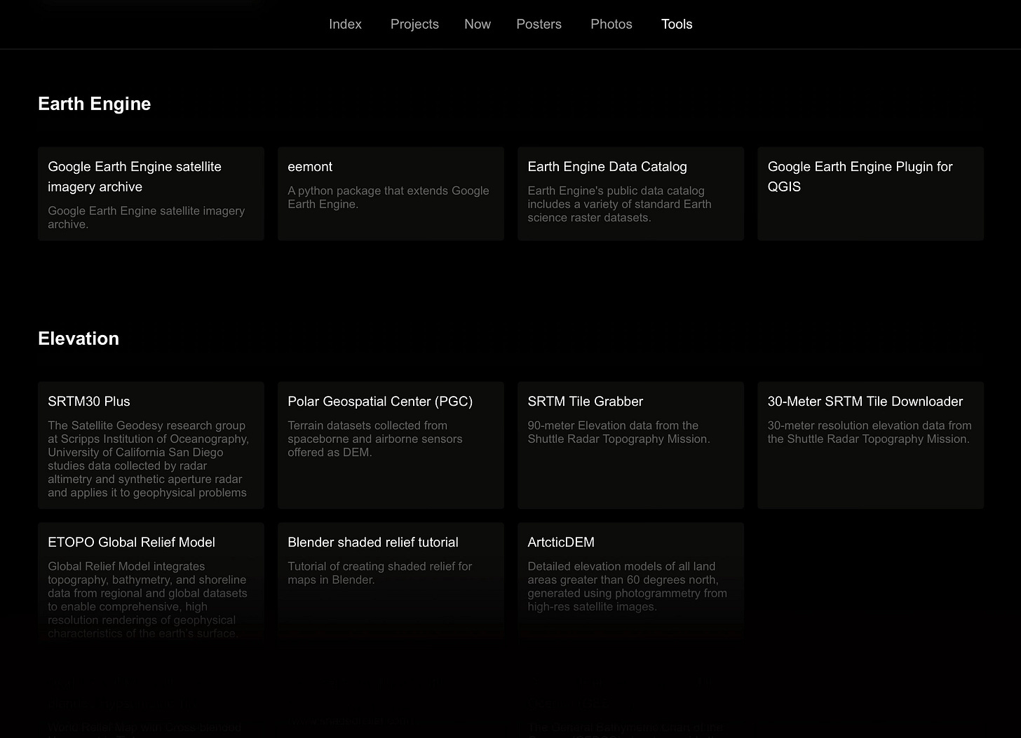Viewport: 1021px width, 738px height.
Task: Open the 30-Meter SRTM Tile Downloader card
Action: click(x=870, y=445)
